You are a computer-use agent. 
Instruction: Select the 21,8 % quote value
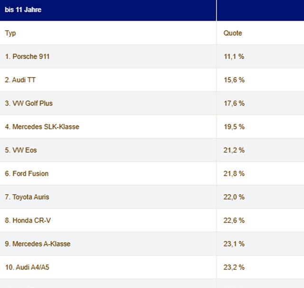tap(234, 173)
